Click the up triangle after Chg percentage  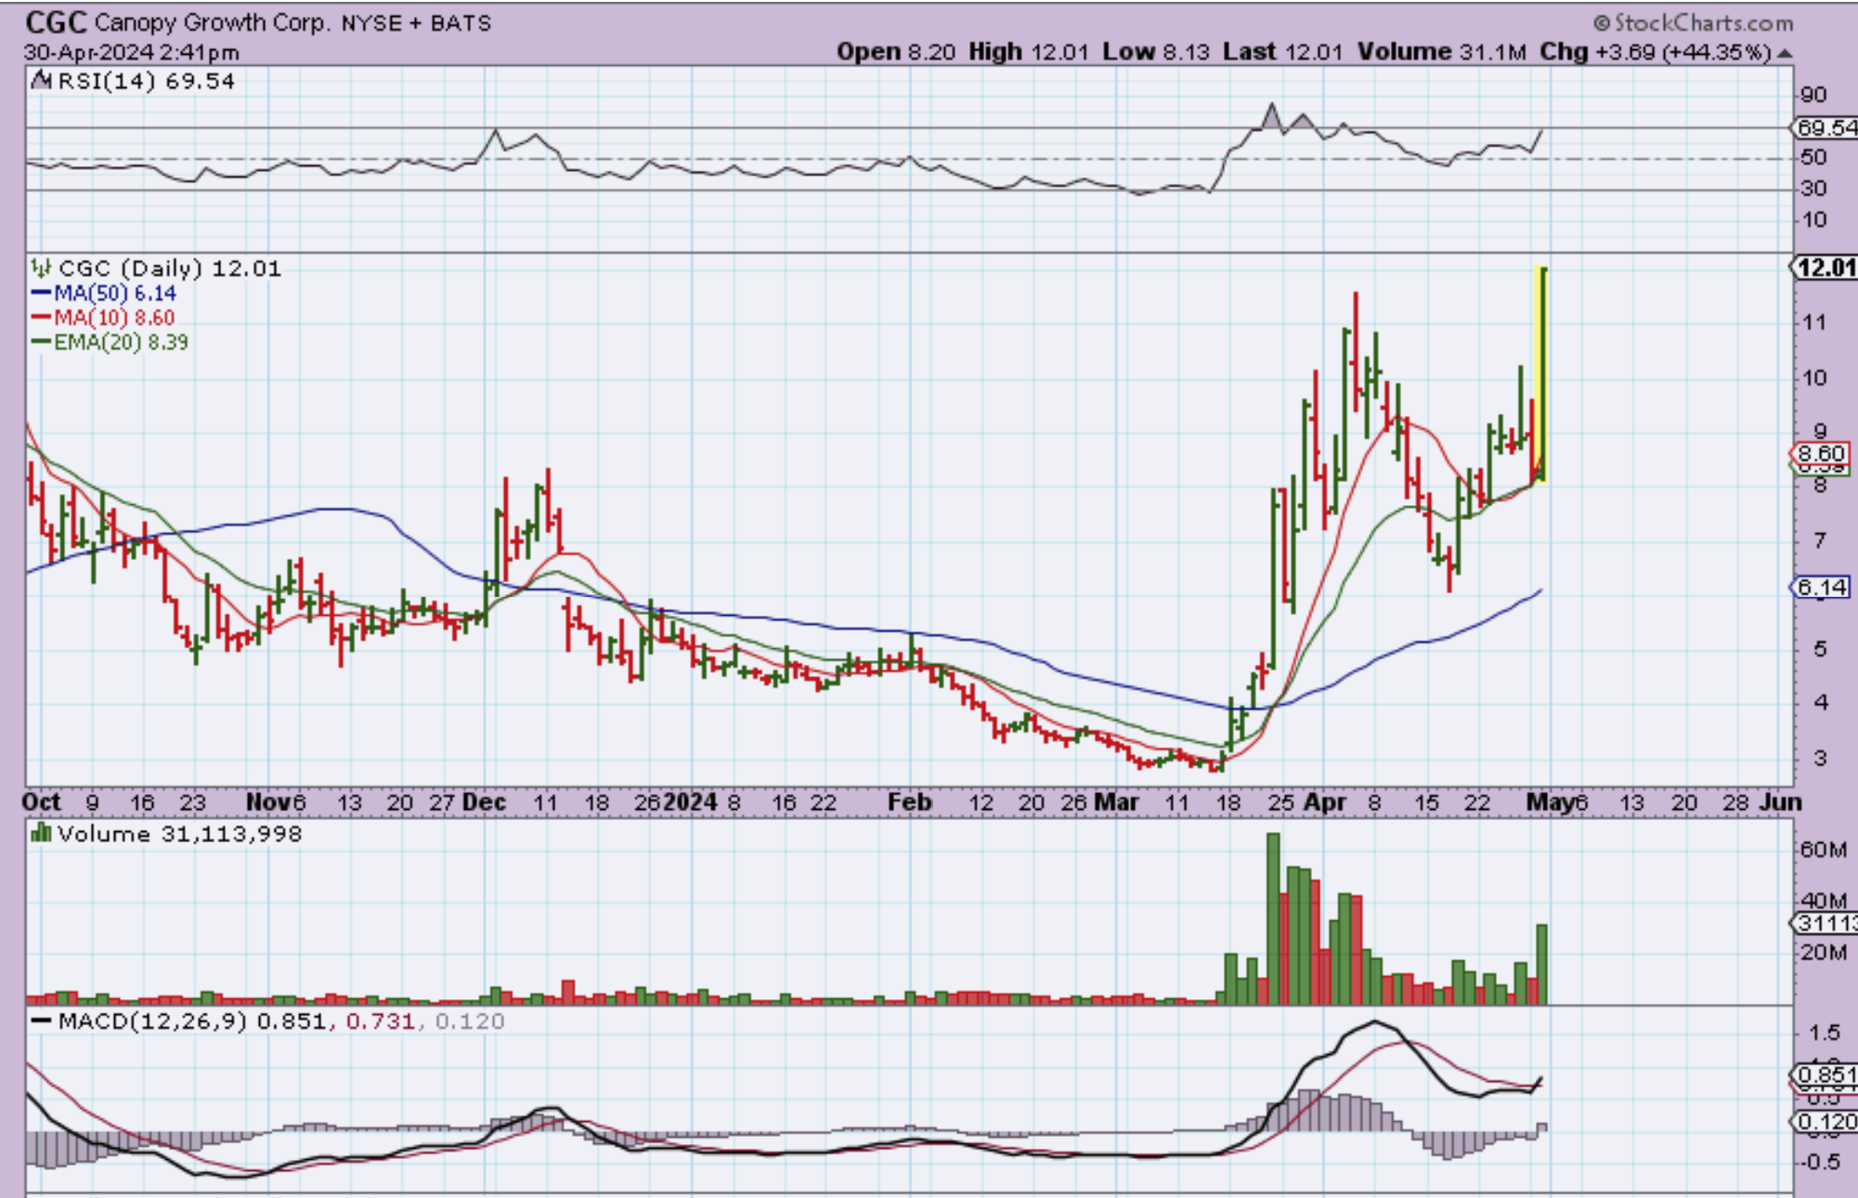coord(1784,53)
